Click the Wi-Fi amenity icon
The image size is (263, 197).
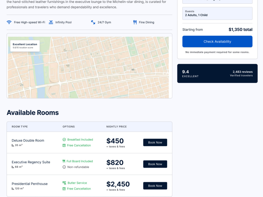click(9, 22)
